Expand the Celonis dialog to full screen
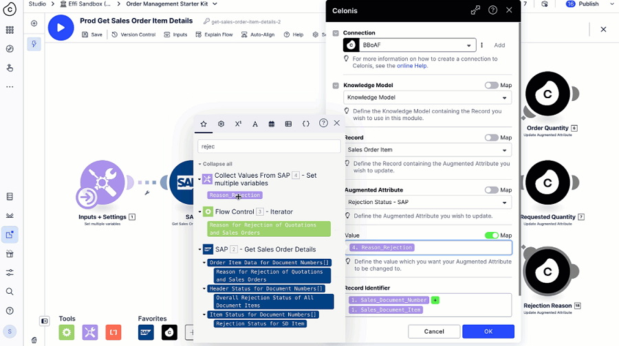Image resolution: width=619 pixels, height=346 pixels. (475, 10)
